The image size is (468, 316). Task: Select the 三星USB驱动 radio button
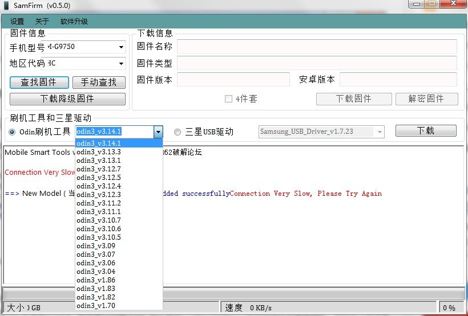click(x=177, y=132)
